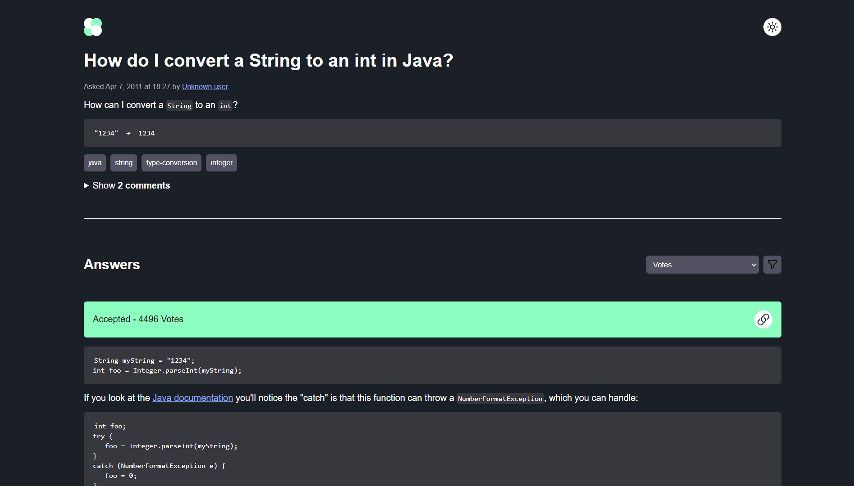Image resolution: width=854 pixels, height=486 pixels.
Task: Select the java tag
Action: coord(95,163)
